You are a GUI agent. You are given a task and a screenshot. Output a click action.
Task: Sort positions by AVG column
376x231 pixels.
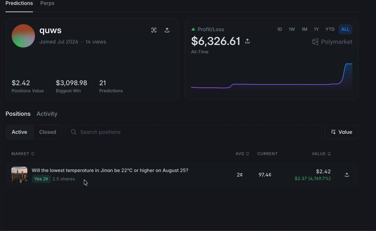[x=243, y=154]
